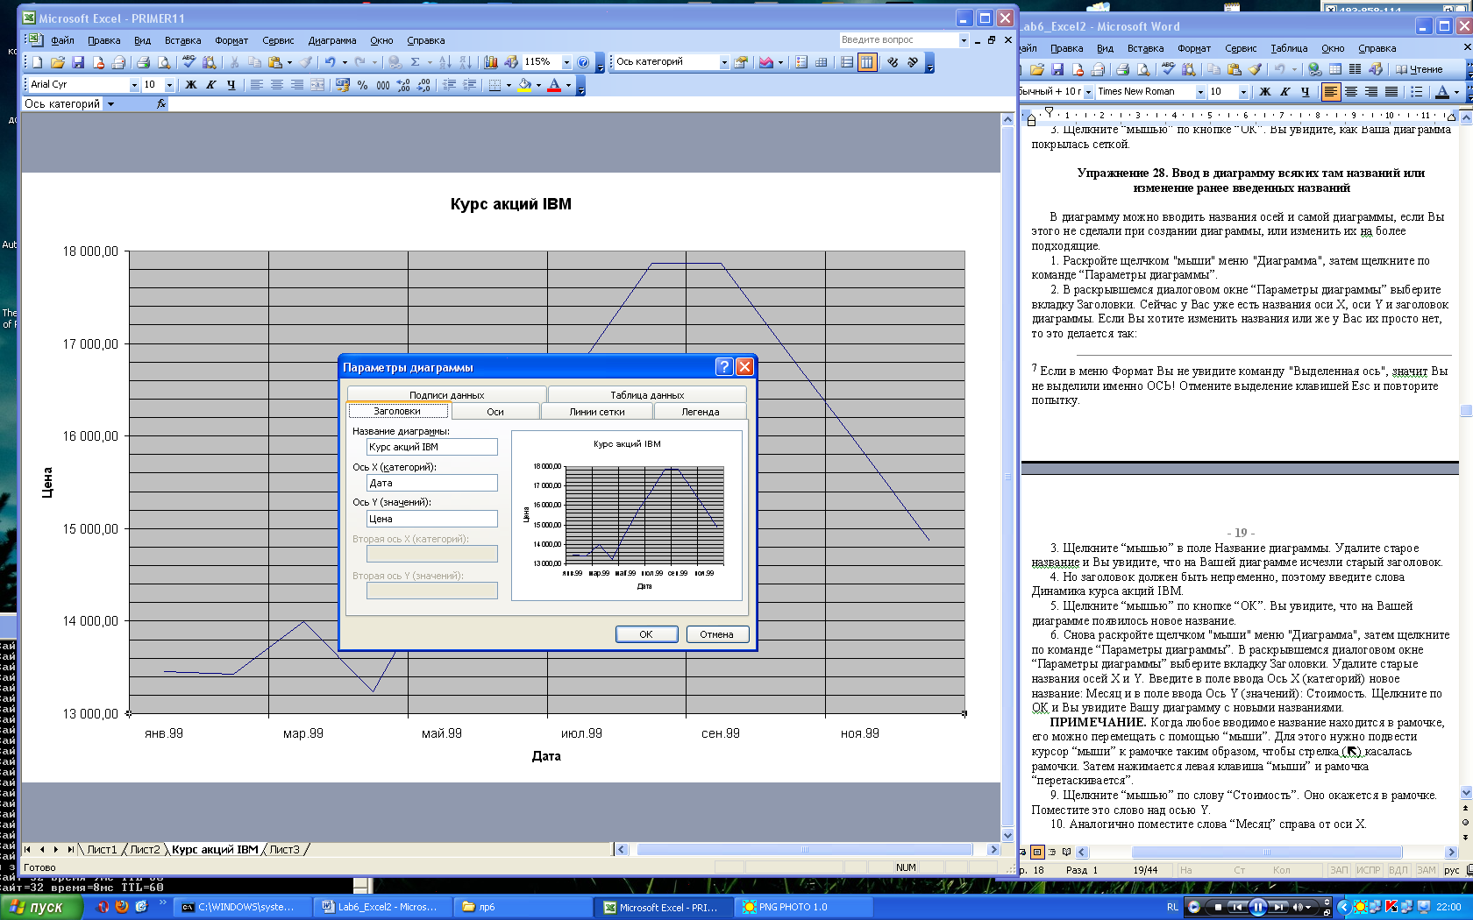The image size is (1473, 920).
Task: Click the New workbook icon in Excel
Action: (38, 62)
